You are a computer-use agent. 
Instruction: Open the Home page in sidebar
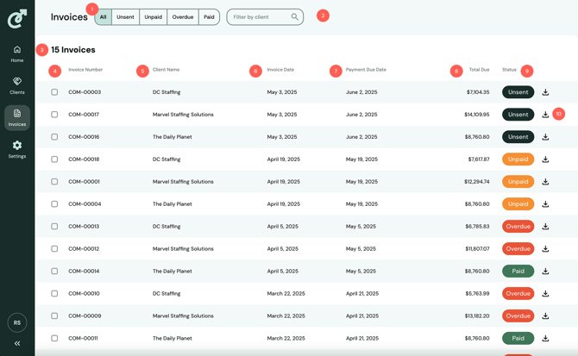coord(17,53)
